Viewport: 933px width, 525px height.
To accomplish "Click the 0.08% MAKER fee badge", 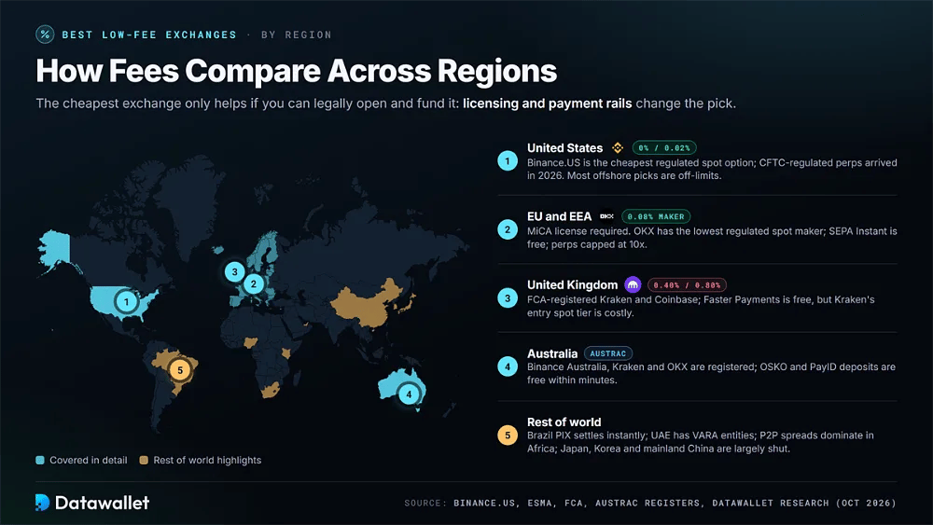I will [656, 216].
